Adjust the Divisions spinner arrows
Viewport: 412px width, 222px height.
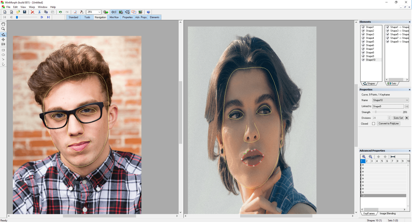pos(389,118)
